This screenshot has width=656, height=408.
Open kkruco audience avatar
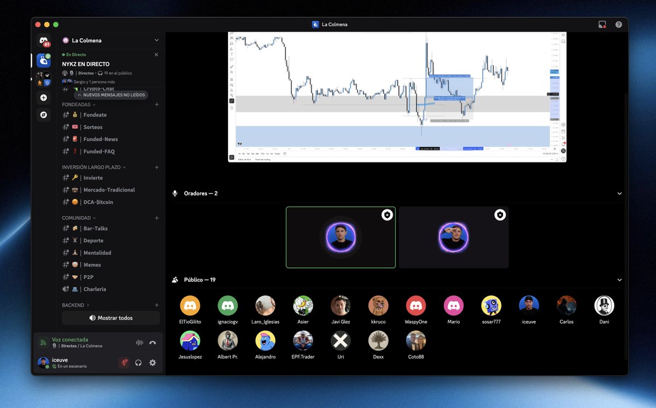[378, 305]
